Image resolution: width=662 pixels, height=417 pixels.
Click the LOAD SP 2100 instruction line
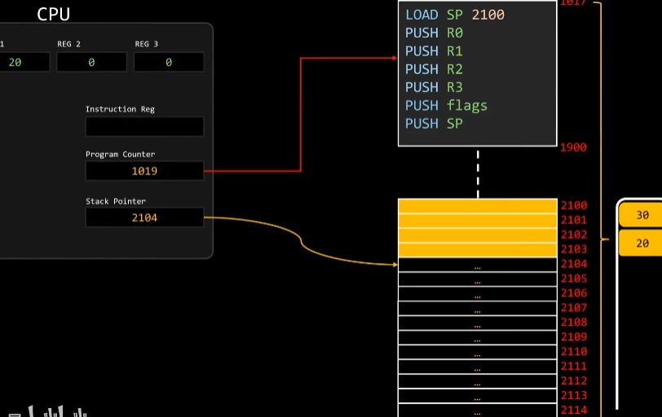pos(455,15)
